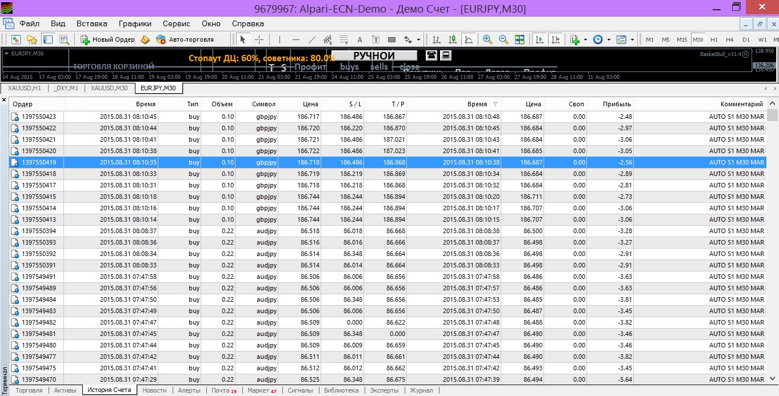Switch to M30 timeframe
Screen dimensions: 779x396
[x=698, y=39]
